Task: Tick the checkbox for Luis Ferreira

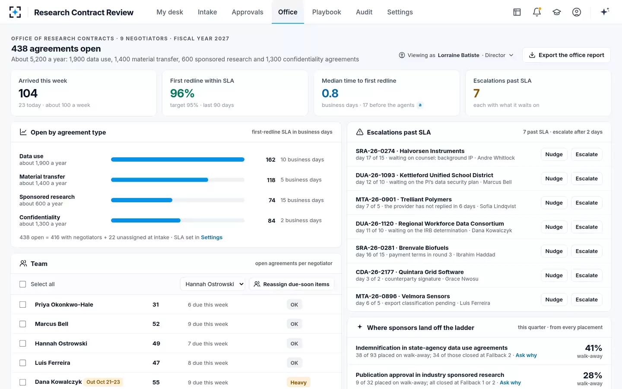Action: coord(23,363)
